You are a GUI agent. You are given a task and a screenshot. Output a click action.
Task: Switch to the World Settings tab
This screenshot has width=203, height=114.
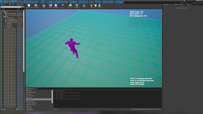179,4
